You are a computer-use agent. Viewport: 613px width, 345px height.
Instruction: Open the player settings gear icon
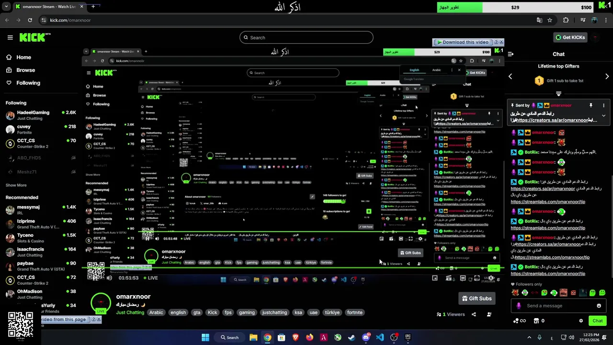(490, 278)
